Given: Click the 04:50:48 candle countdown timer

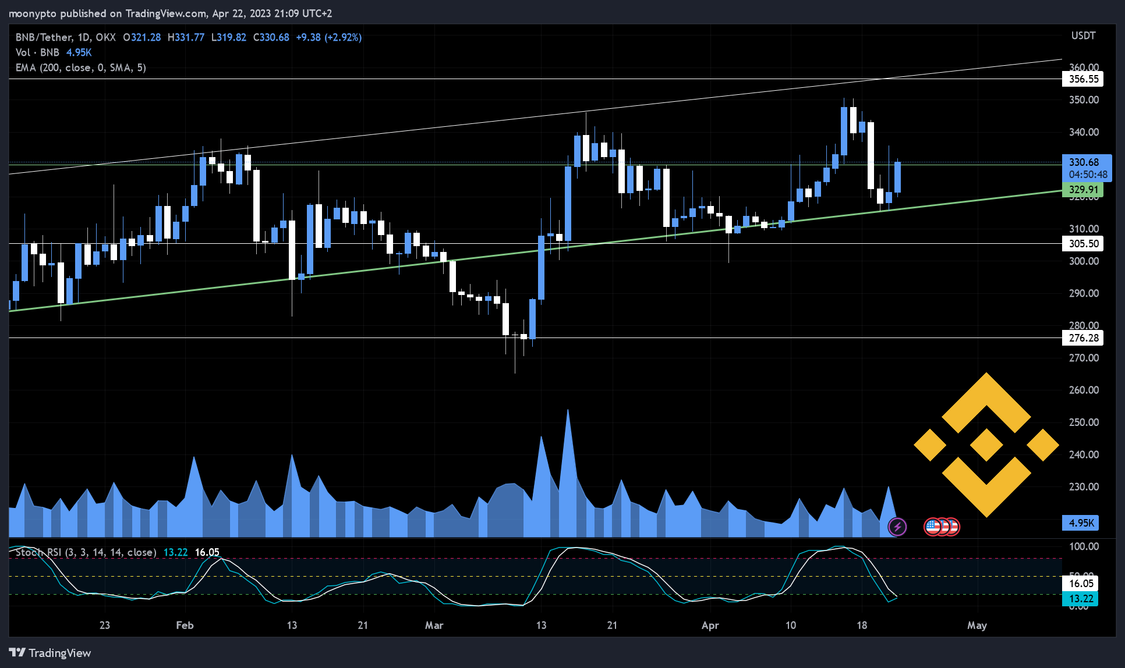Looking at the screenshot, I should tap(1088, 175).
